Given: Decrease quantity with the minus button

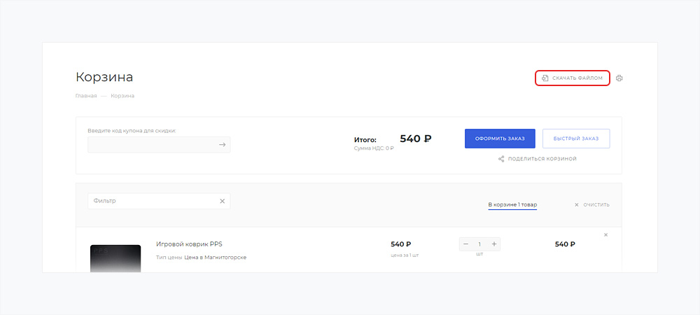Looking at the screenshot, I should coord(466,244).
